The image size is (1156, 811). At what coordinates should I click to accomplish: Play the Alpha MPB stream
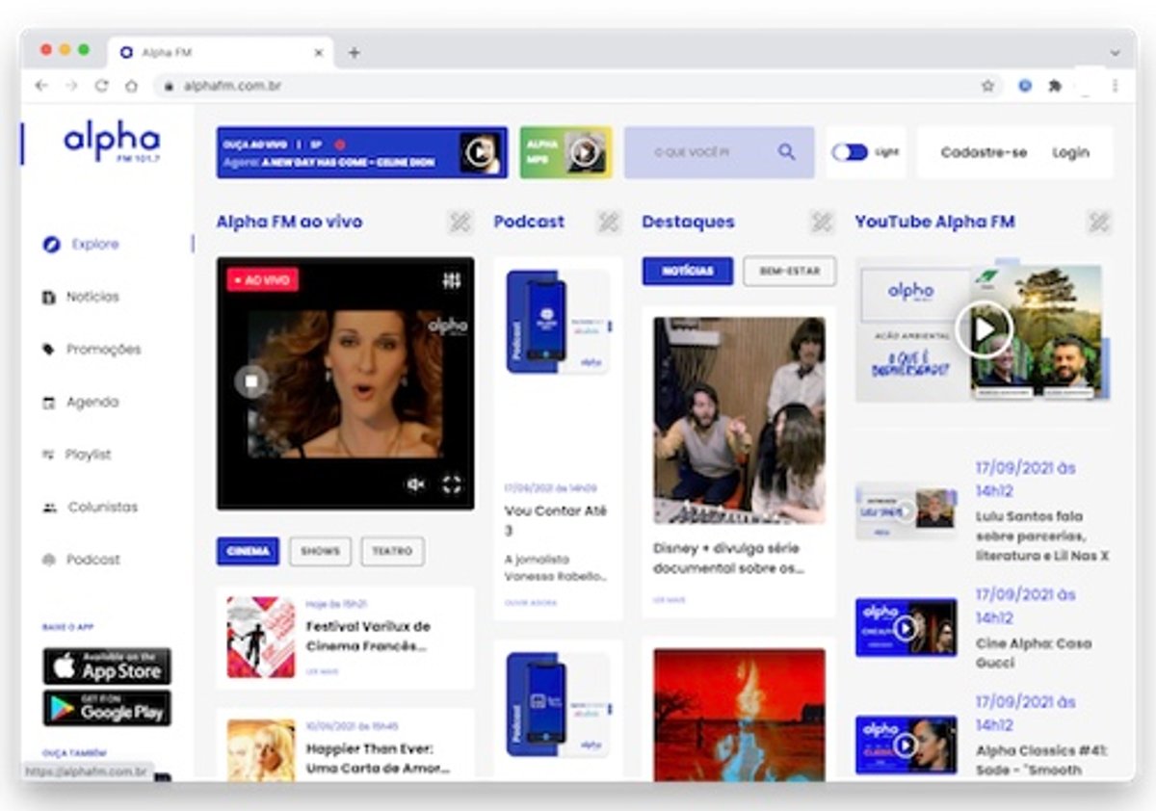pos(585,152)
